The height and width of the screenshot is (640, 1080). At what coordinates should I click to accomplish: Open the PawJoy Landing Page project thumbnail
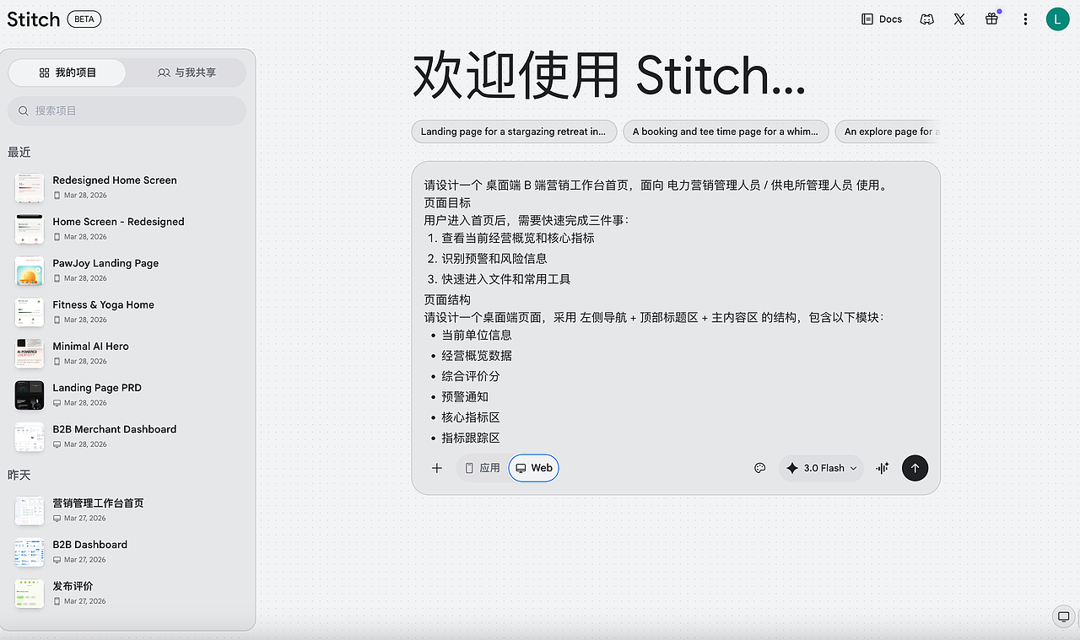pos(29,270)
